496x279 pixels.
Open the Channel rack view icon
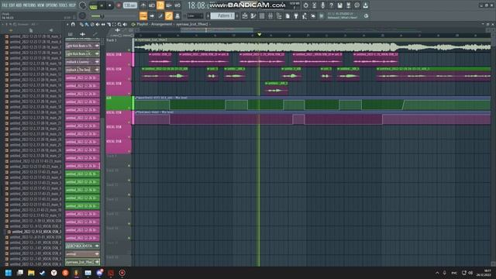coord(262,15)
